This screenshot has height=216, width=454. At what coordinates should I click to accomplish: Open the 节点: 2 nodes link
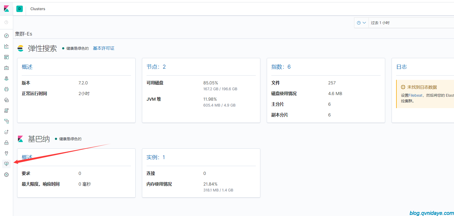click(156, 67)
